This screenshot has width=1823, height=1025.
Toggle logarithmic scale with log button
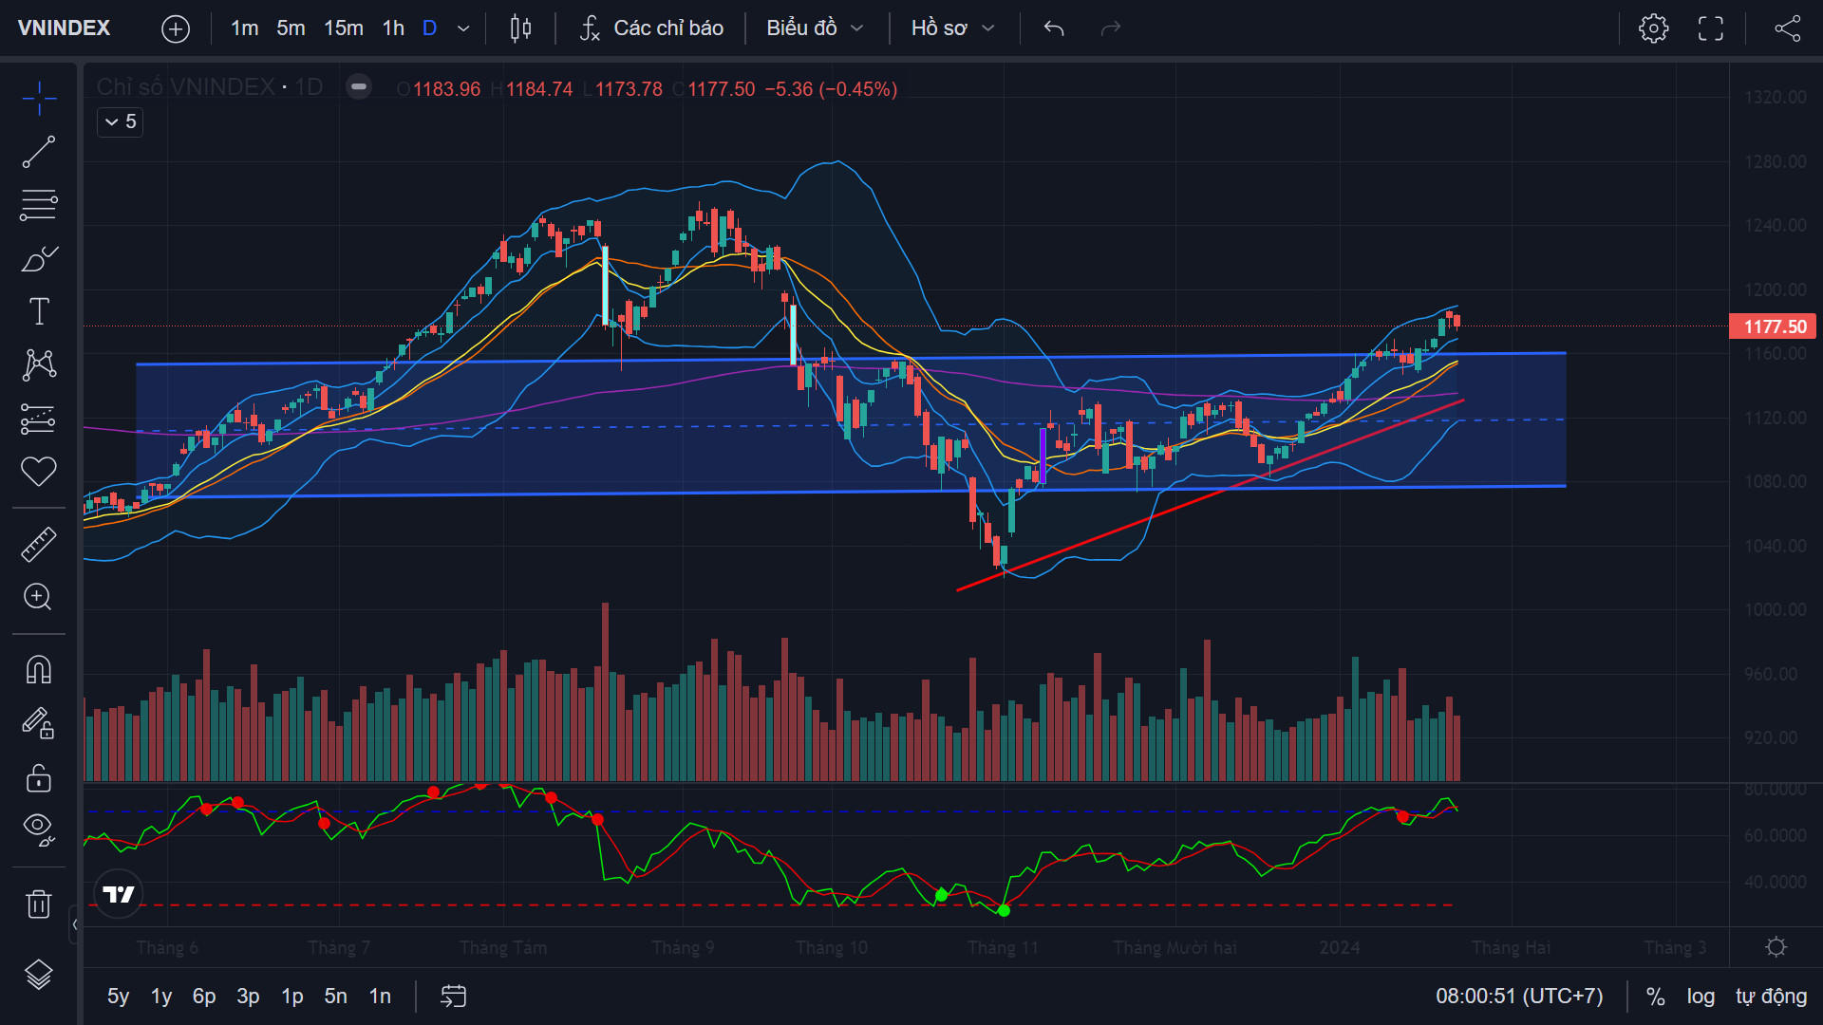[1701, 997]
